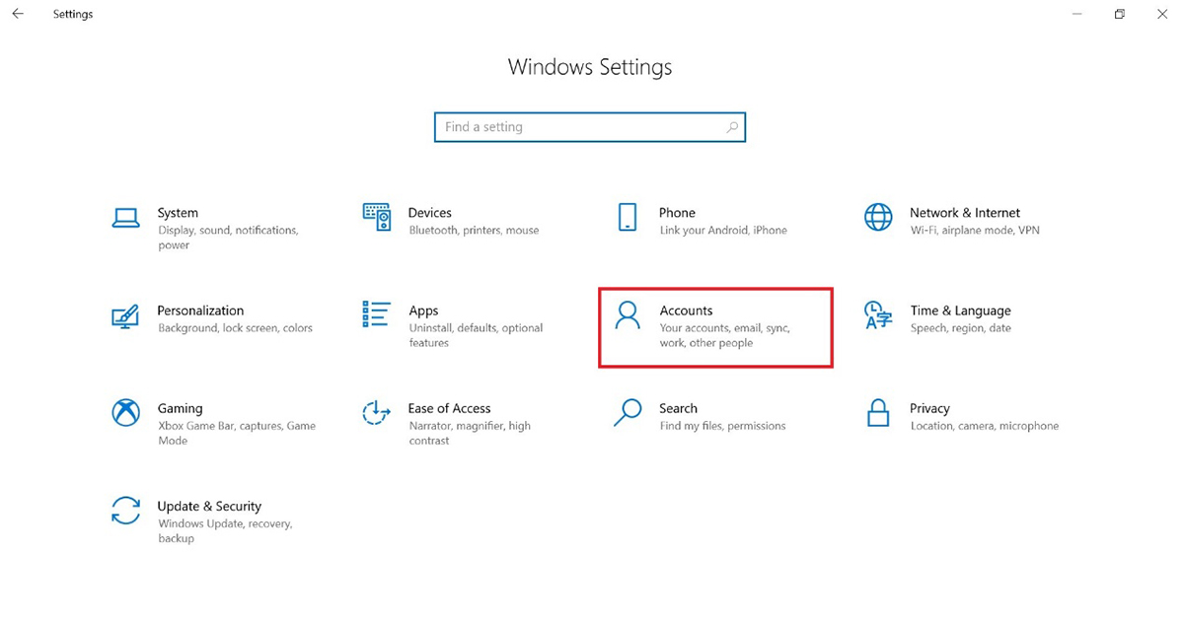Click 'Wi-Fi, airplane mode, VPN' description
Viewport: 1184px width, 624px height.
[975, 231]
